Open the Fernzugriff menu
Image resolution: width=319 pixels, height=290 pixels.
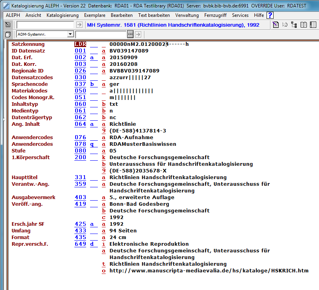tap(215, 15)
